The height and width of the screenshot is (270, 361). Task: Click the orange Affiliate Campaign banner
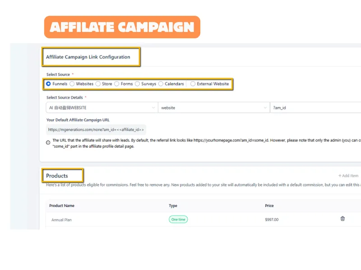[122, 27]
